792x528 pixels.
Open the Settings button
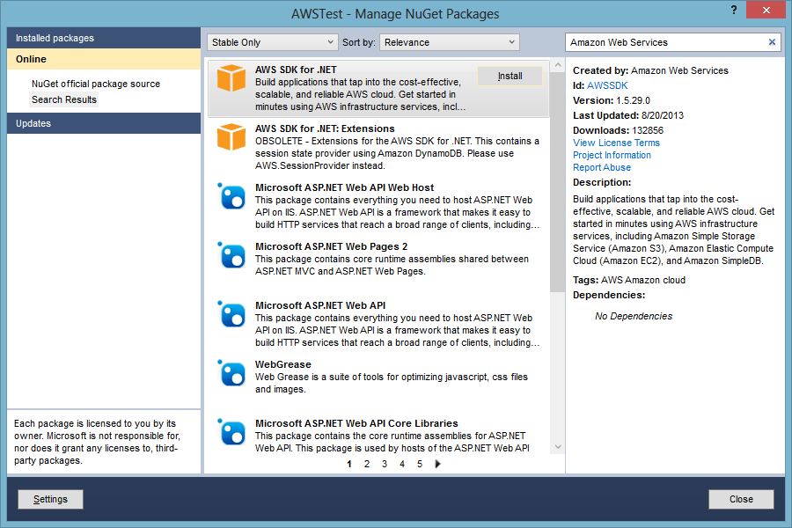pyautogui.click(x=50, y=499)
